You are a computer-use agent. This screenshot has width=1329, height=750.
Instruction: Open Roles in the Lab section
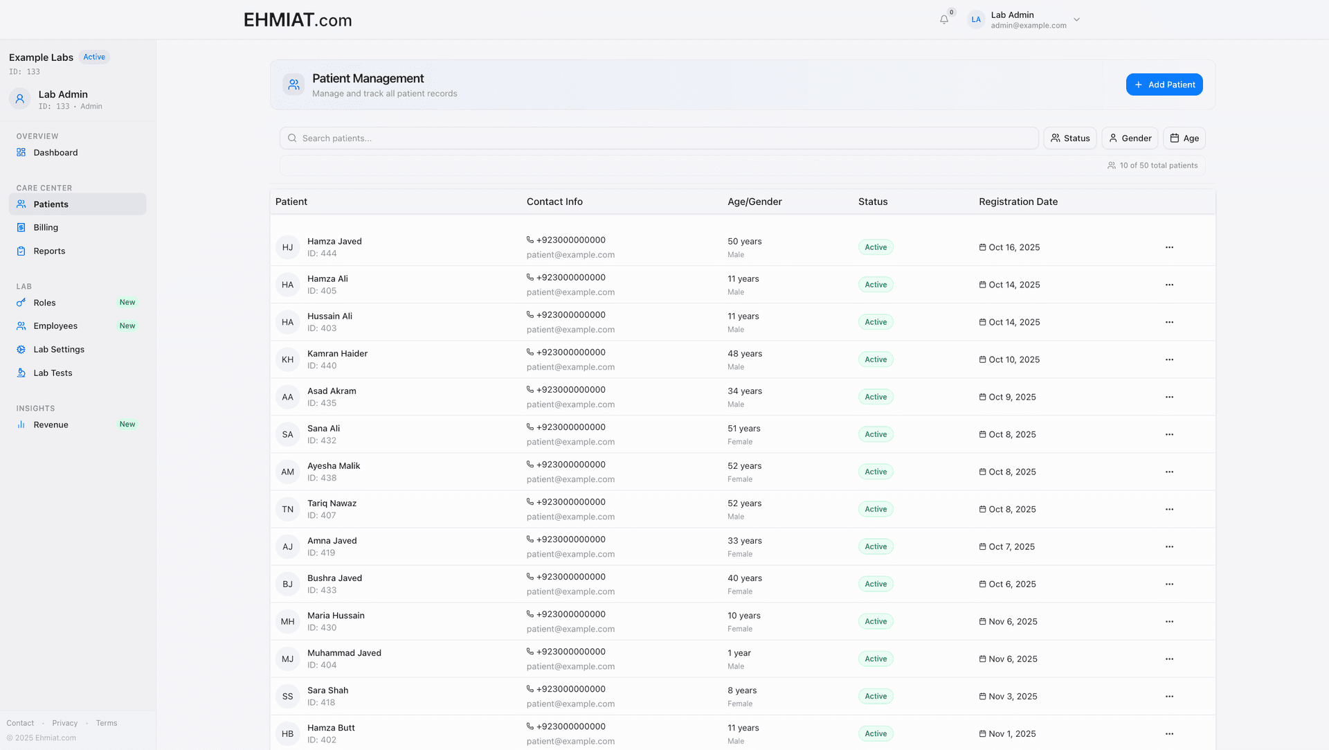click(x=78, y=303)
